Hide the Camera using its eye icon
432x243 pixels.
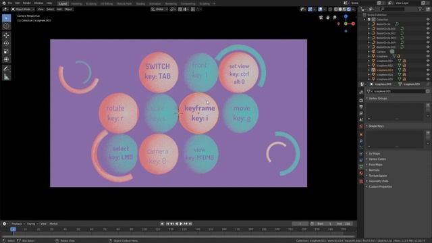click(428, 51)
